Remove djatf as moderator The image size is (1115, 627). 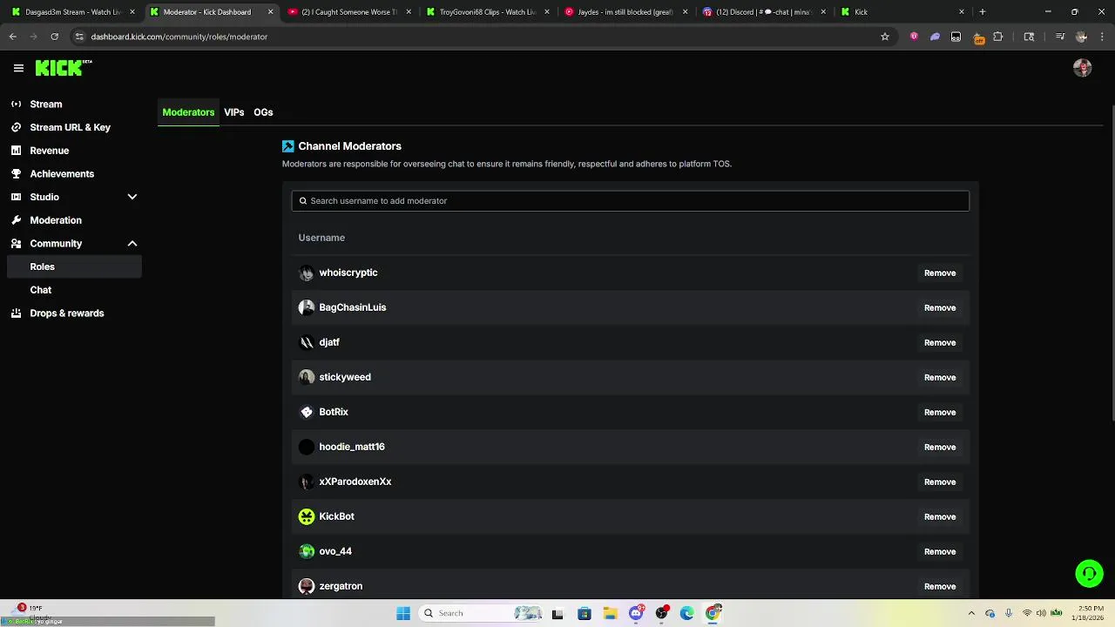pos(940,342)
